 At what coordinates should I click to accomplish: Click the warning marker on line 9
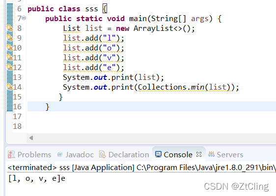point(10,38)
